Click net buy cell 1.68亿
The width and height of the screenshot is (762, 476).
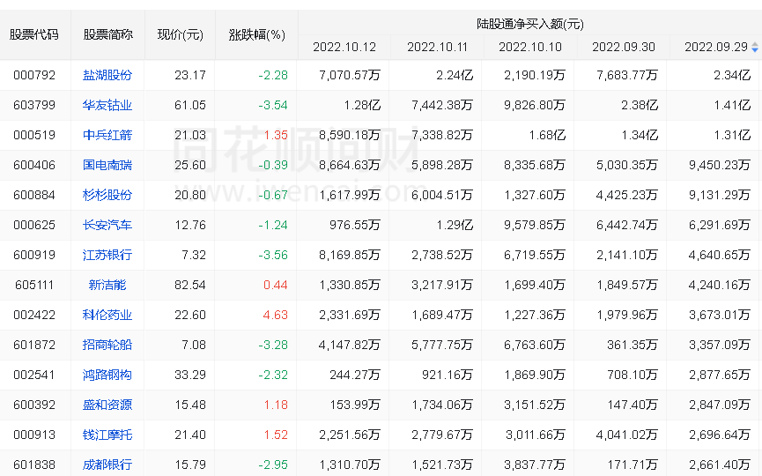[x=547, y=135]
